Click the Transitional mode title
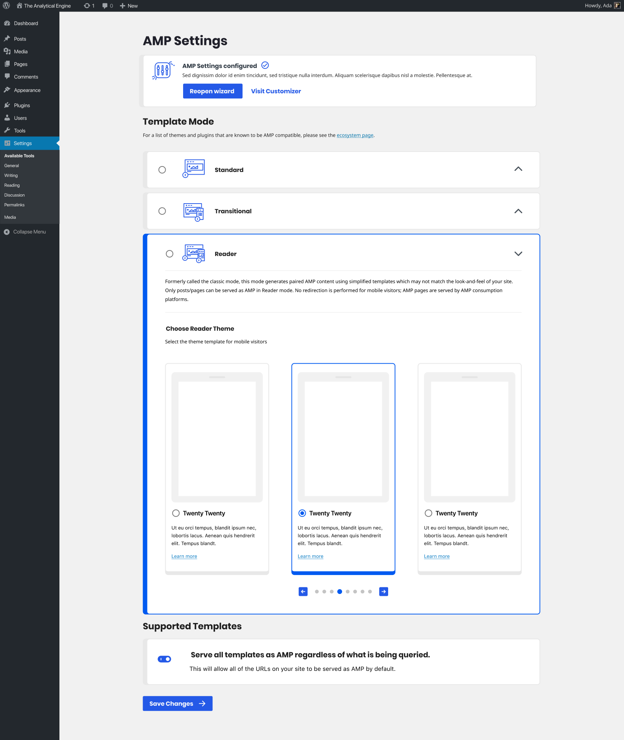This screenshot has width=624, height=740. pos(233,211)
